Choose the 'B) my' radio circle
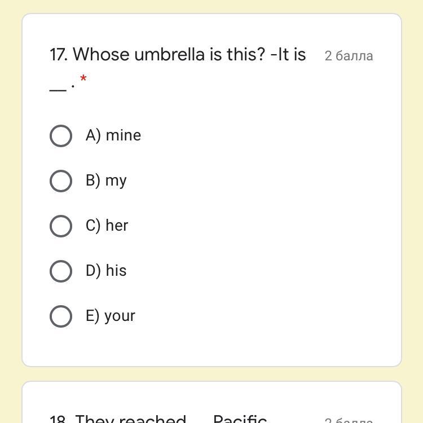Viewport: 423px width, 423px height. tap(61, 181)
